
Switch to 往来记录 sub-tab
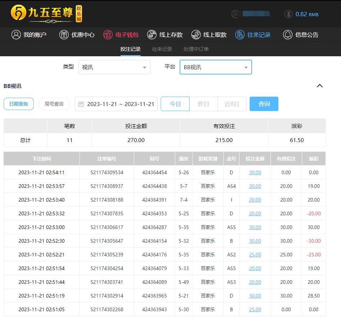162,49
